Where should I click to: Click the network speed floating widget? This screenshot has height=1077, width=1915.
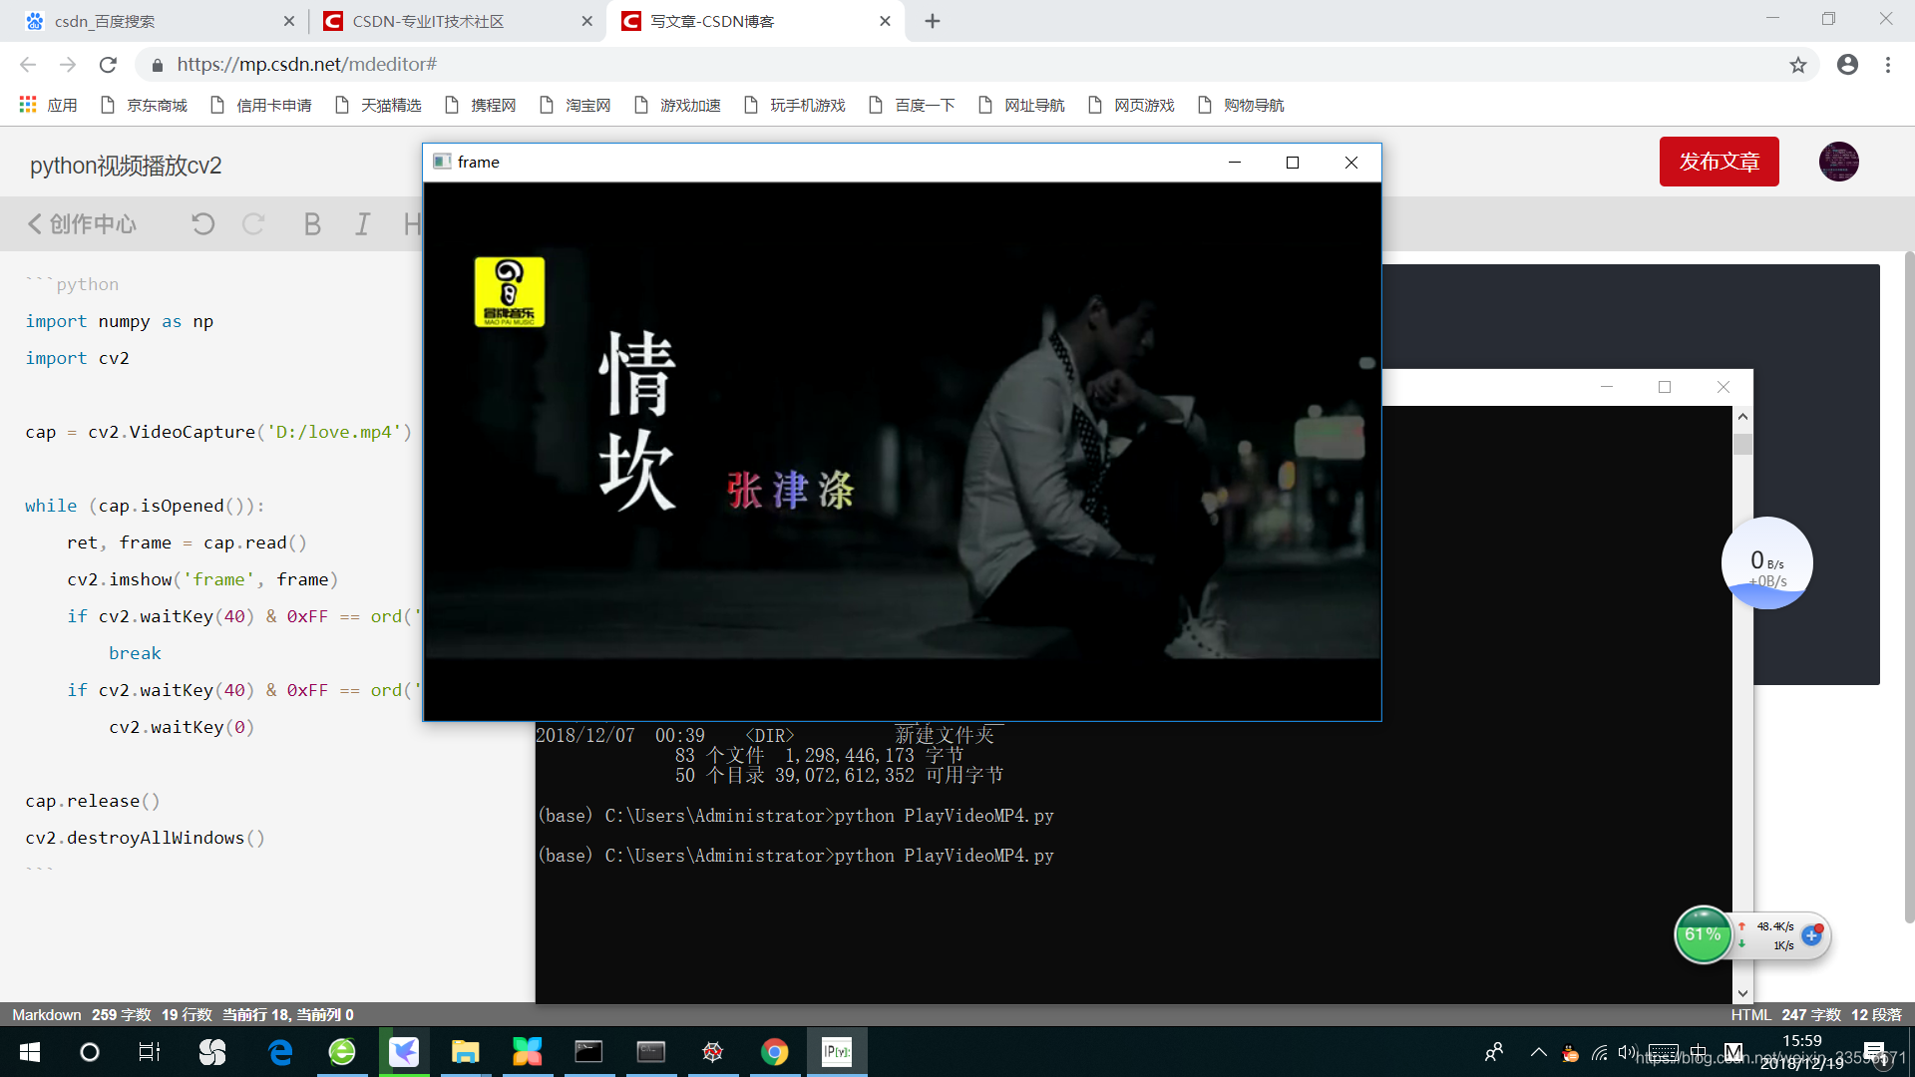[1767, 563]
